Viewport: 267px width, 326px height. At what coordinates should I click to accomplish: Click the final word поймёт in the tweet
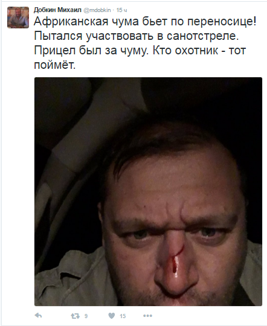pyautogui.click(x=54, y=65)
